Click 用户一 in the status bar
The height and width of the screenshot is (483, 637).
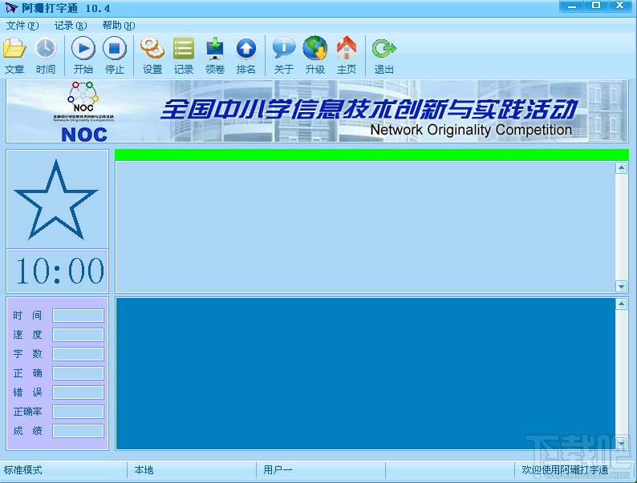278,470
